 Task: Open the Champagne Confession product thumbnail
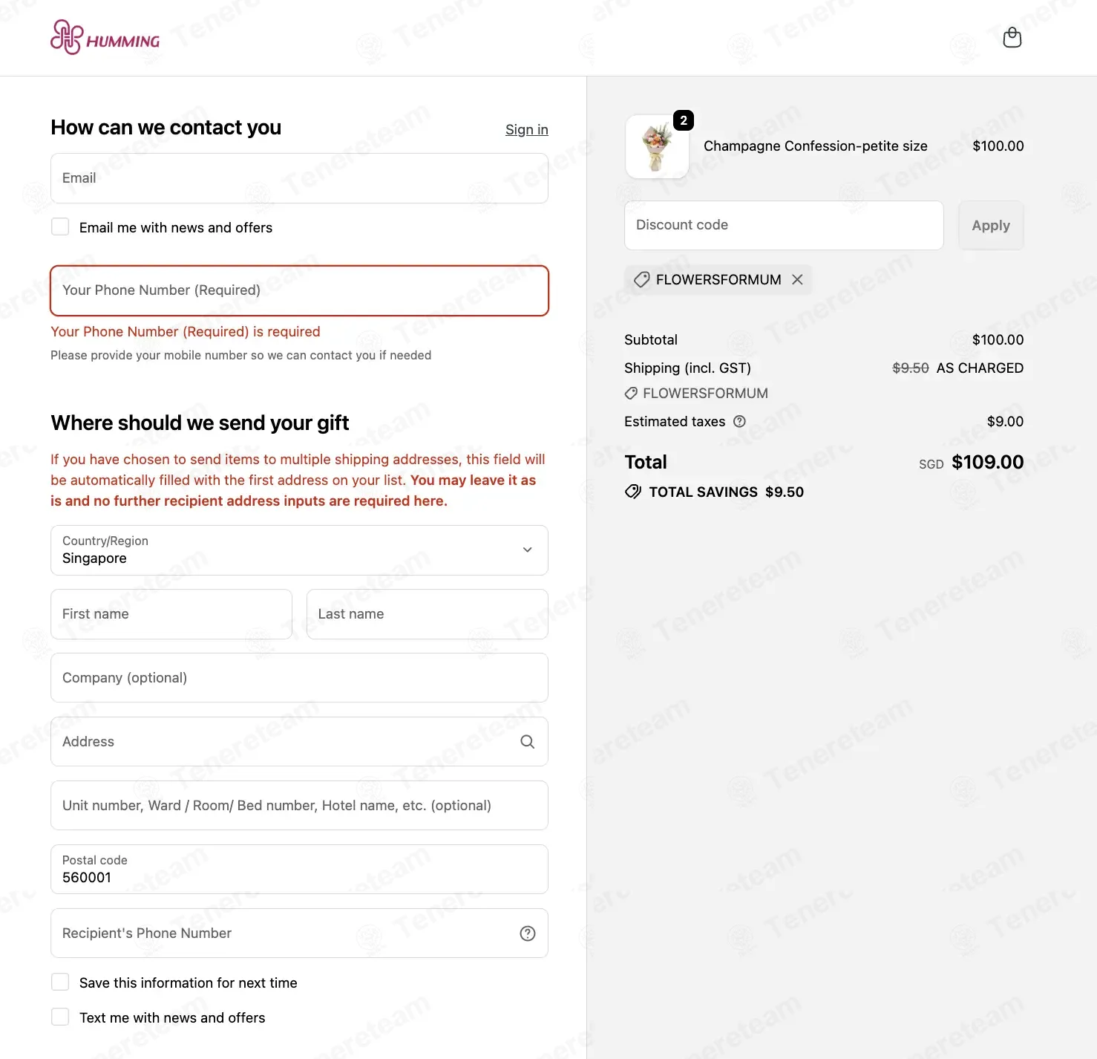click(657, 146)
